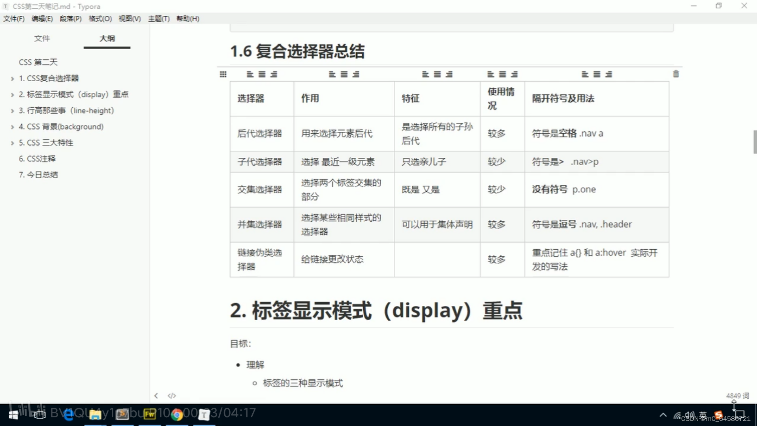This screenshot has height=426, width=757.
Task: Open the Sogou input method tray icon
Action: pos(718,415)
